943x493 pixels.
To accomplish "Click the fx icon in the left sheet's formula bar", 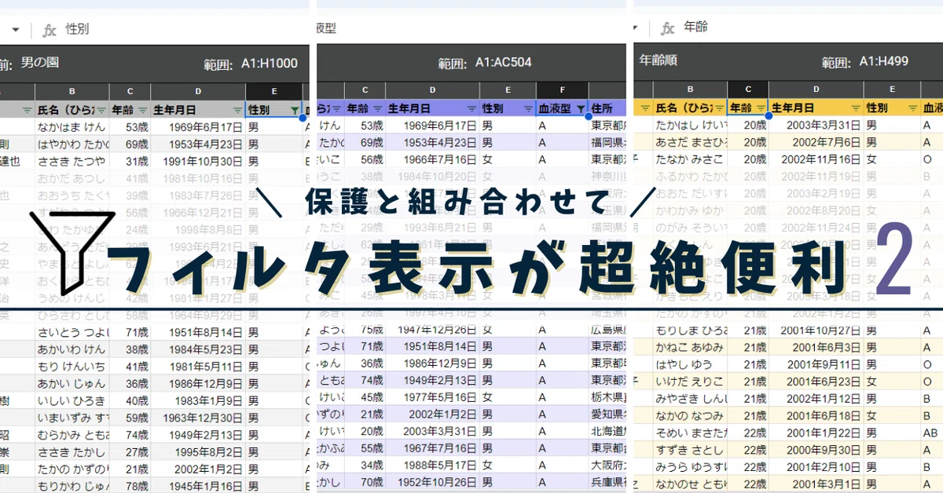I will [50, 30].
